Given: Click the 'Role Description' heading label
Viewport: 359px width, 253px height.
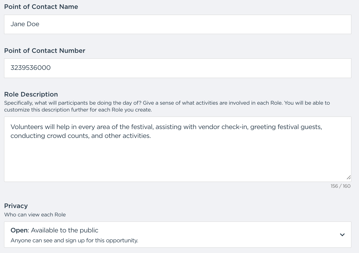Looking at the screenshot, I should click(x=31, y=94).
